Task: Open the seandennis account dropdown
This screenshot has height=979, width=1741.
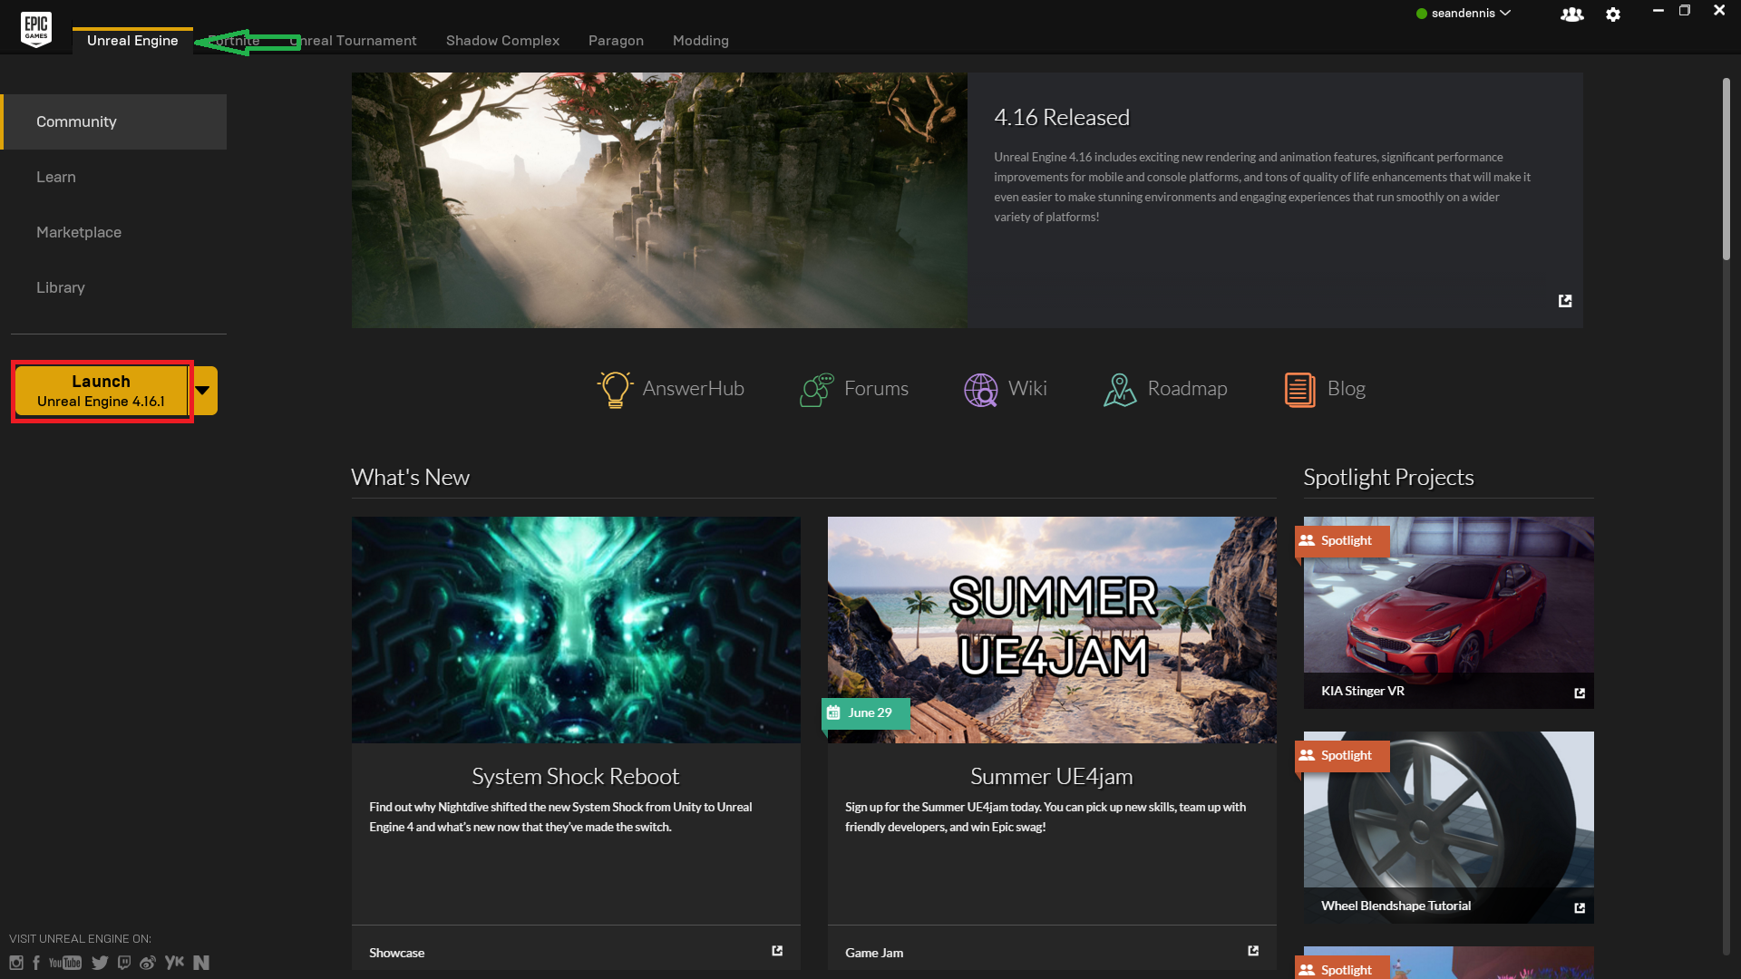Action: (1464, 14)
